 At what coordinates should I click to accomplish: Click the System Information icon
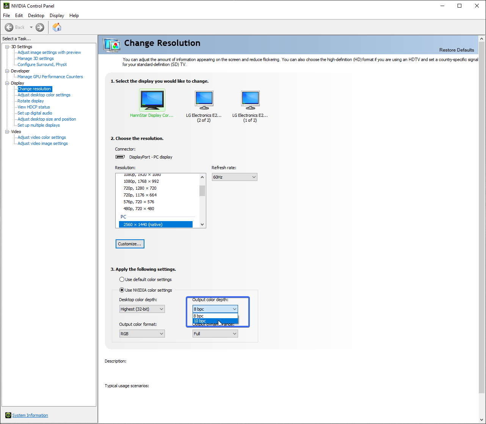pos(8,415)
